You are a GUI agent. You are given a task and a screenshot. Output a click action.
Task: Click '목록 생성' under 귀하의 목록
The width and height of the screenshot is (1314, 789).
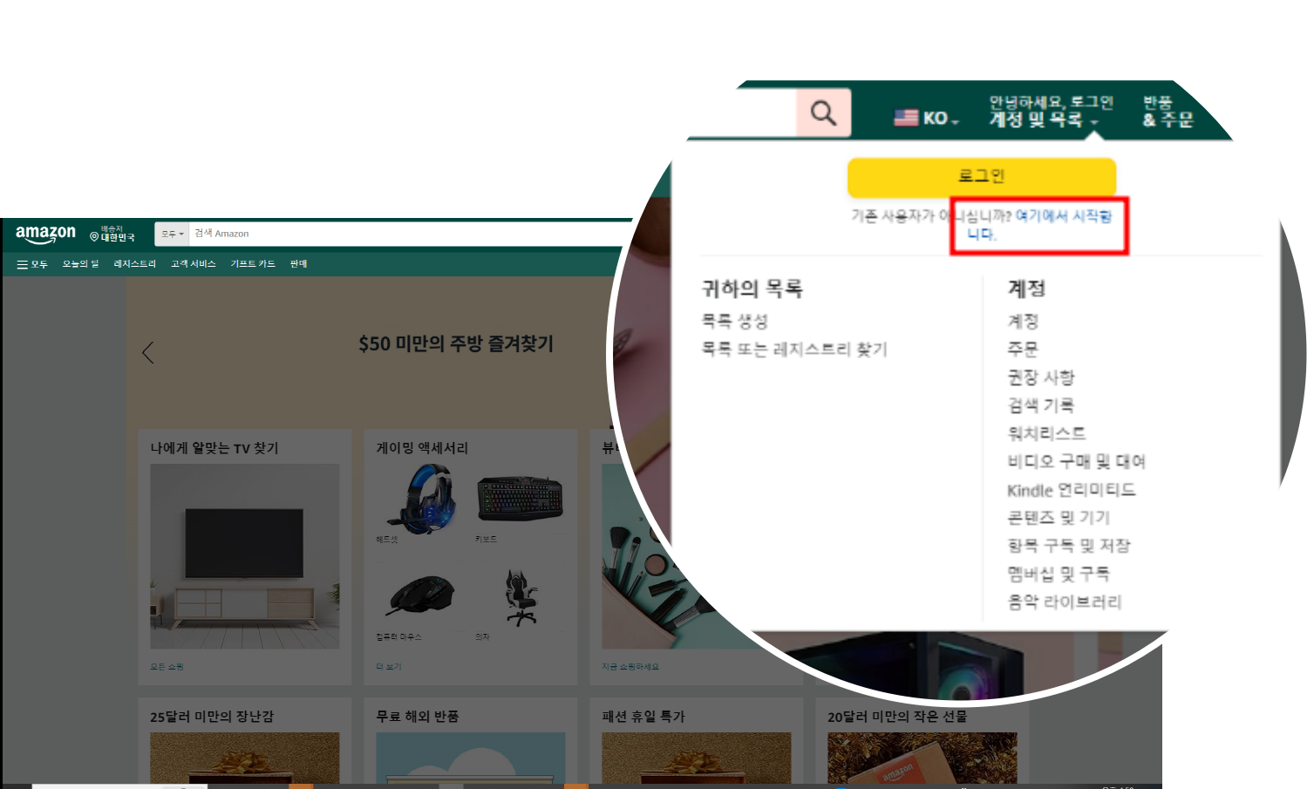point(736,322)
